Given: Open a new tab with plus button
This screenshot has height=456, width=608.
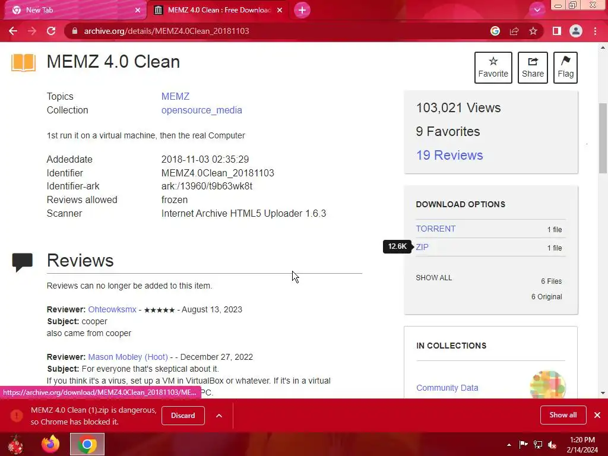Looking at the screenshot, I should (x=302, y=10).
